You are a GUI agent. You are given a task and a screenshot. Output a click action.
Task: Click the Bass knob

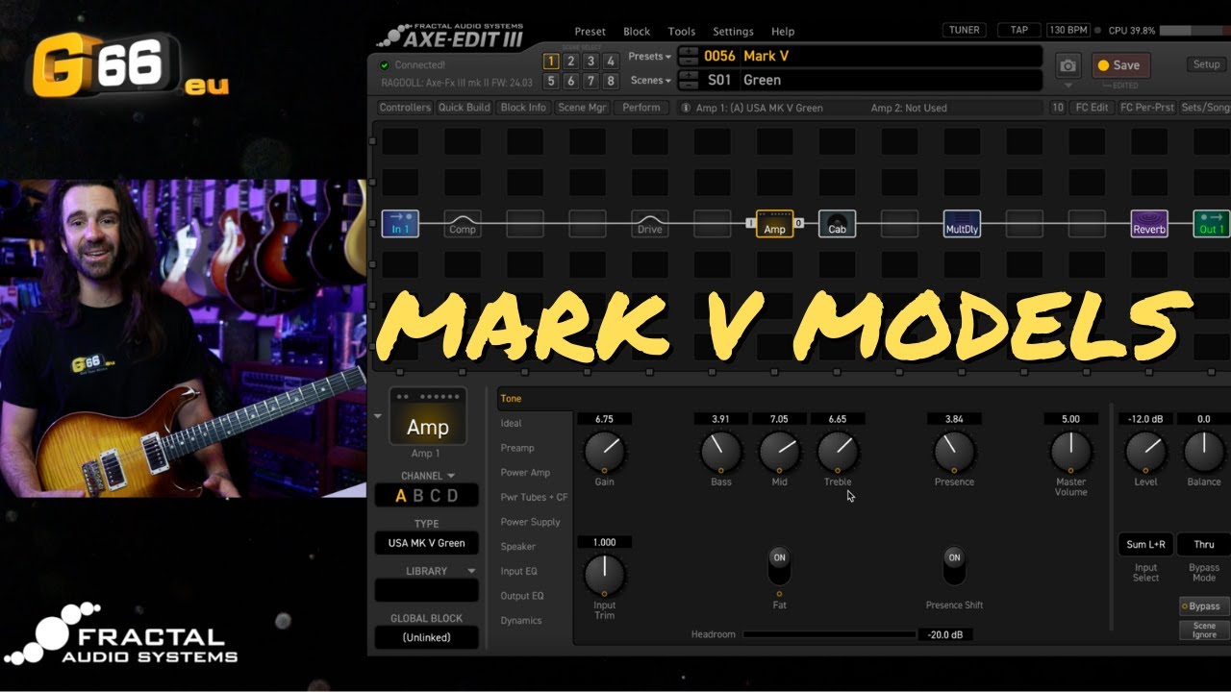coord(721,451)
